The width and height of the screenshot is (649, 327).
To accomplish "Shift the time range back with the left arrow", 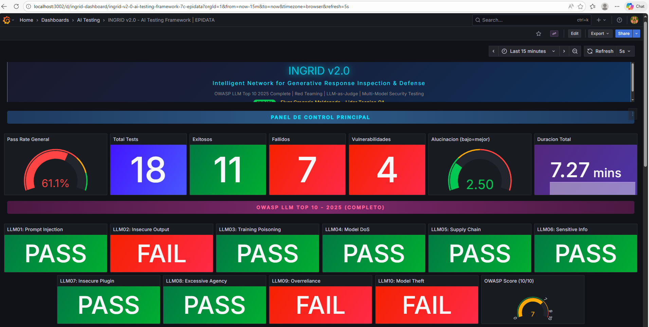I will tap(493, 51).
